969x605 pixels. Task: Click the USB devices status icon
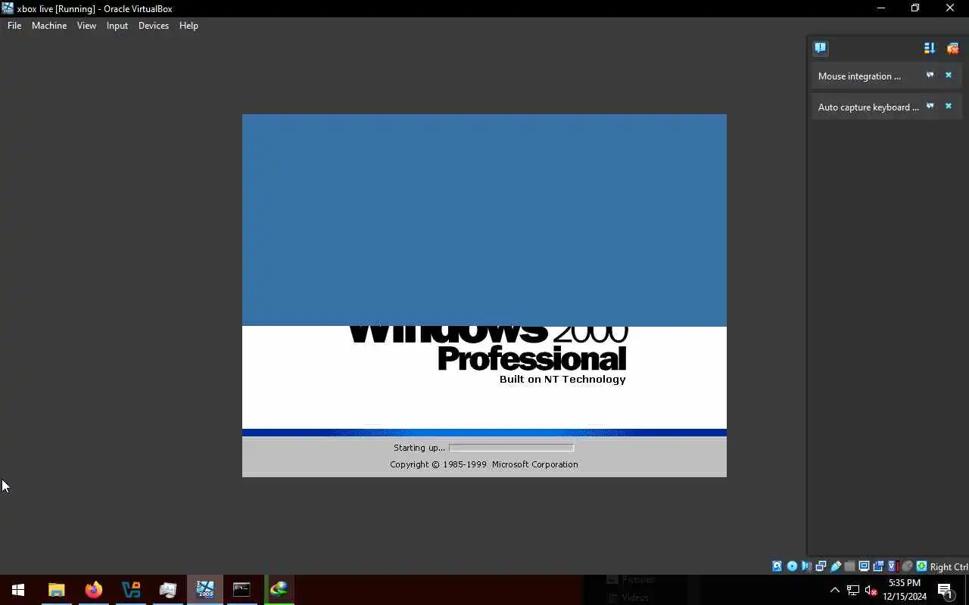836,566
